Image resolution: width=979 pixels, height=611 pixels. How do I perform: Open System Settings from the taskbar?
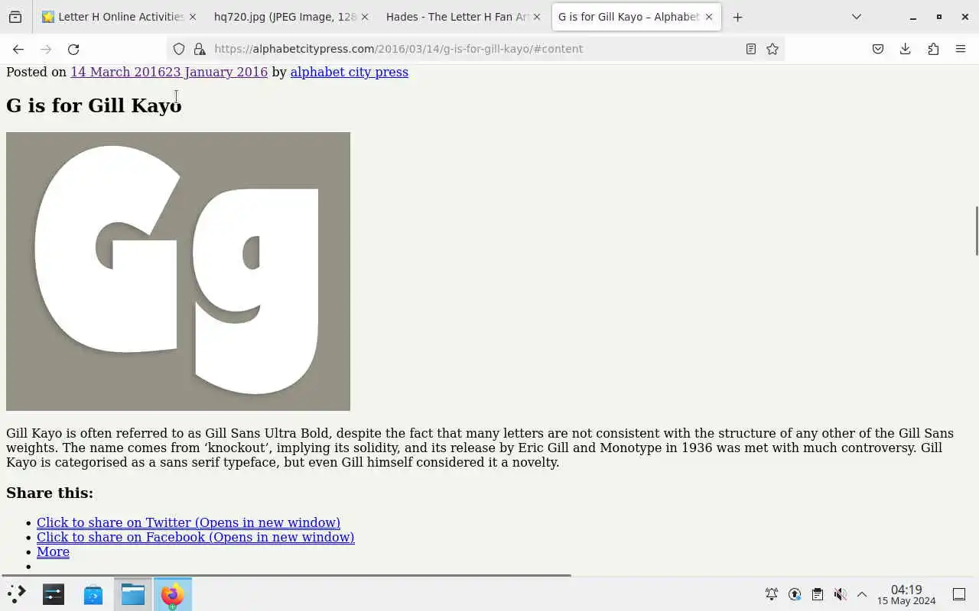click(x=54, y=594)
